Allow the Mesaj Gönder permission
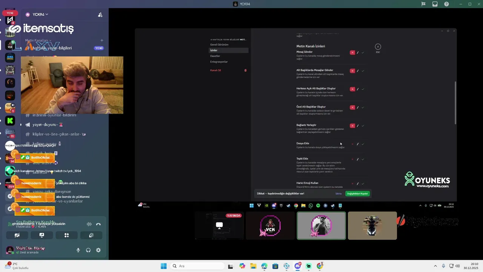The height and width of the screenshot is (272, 483). (363, 53)
